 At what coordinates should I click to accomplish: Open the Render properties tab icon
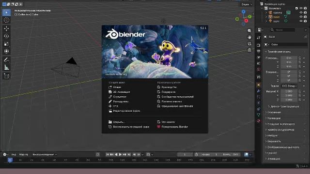point(259,45)
